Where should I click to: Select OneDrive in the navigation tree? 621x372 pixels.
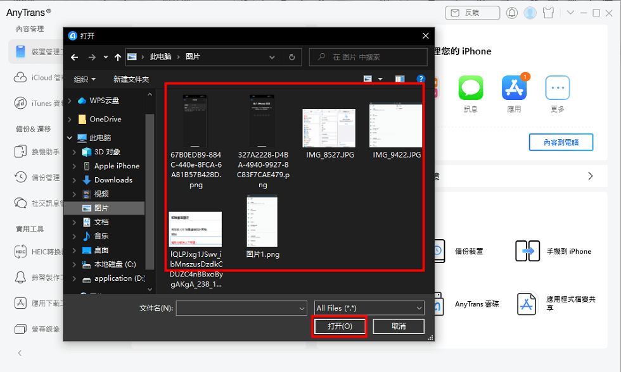coord(105,119)
